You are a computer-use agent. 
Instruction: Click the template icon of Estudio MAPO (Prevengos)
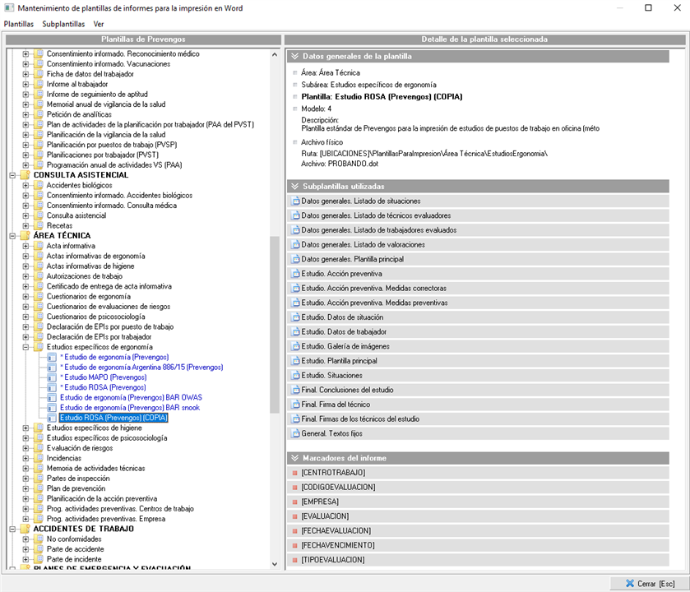click(52, 377)
